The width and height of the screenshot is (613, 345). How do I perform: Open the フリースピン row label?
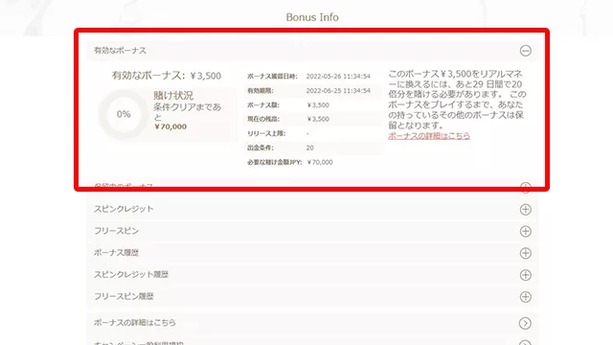[x=116, y=231]
